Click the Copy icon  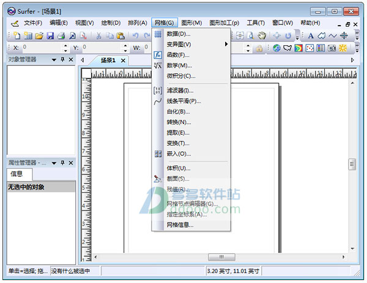[109, 36]
